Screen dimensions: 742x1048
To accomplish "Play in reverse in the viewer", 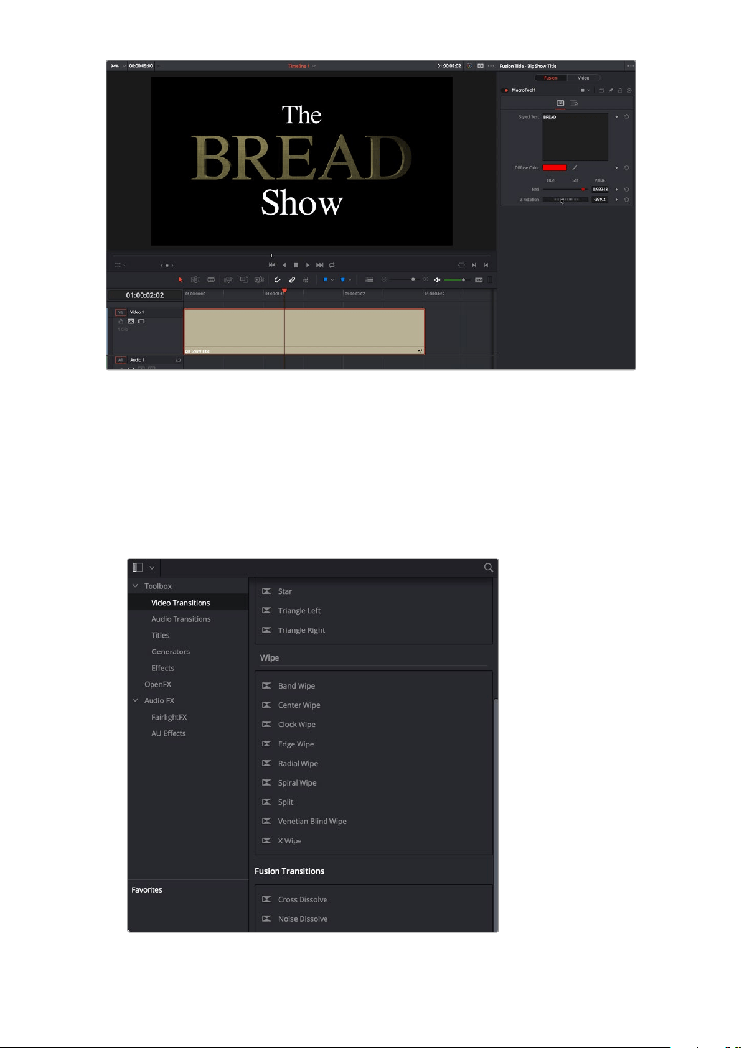I will tap(284, 265).
